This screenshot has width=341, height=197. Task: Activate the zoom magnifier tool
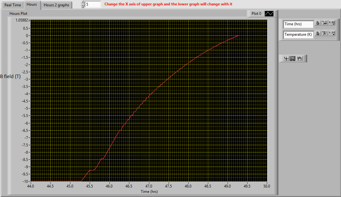[293, 58]
